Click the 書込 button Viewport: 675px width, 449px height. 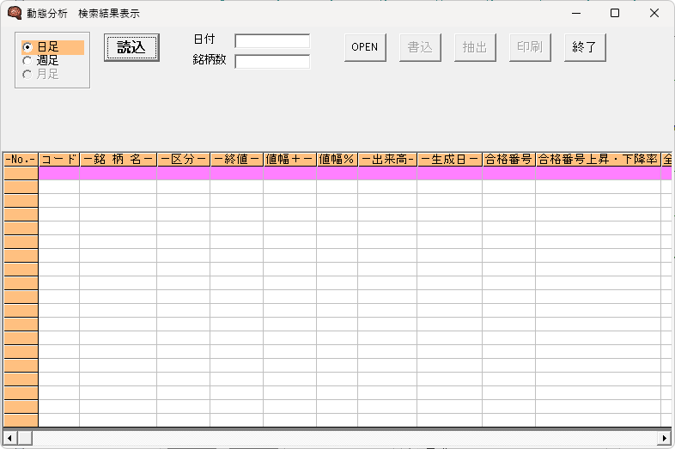click(x=420, y=47)
